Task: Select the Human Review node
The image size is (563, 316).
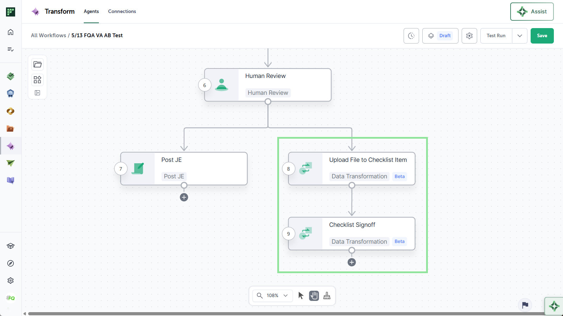Action: (268, 85)
